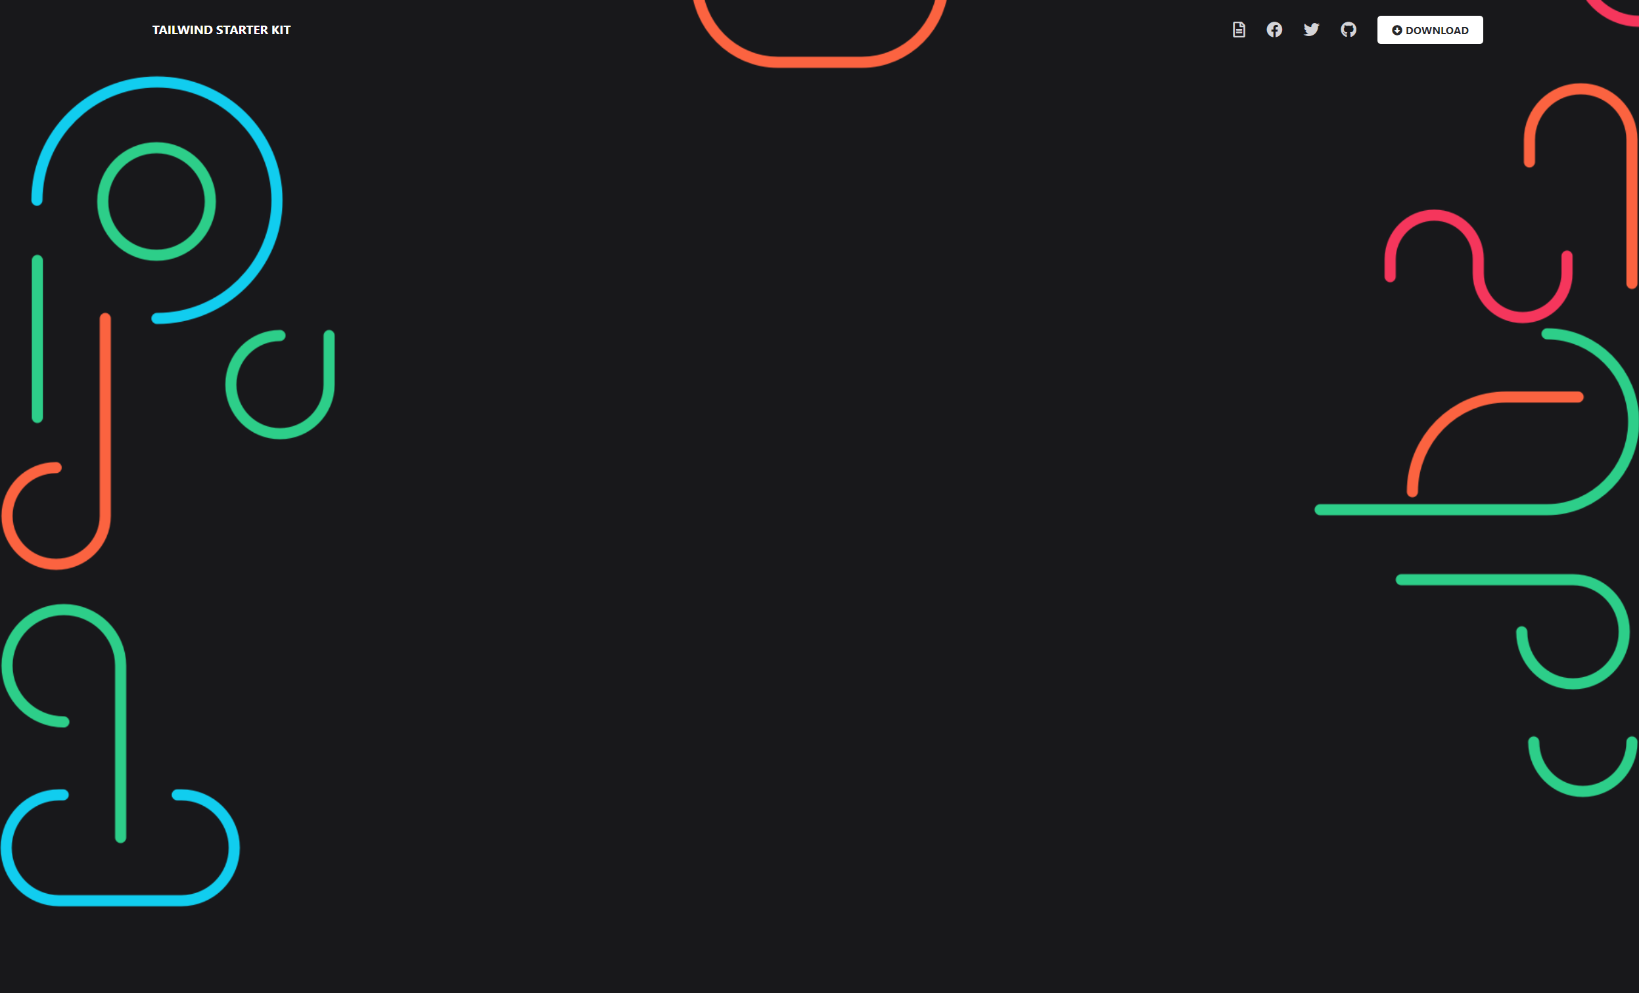
Task: Open the Twitter bird icon
Action: pos(1311,30)
